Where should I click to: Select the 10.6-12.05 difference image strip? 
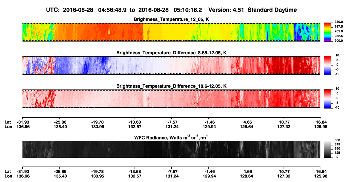point(171,99)
